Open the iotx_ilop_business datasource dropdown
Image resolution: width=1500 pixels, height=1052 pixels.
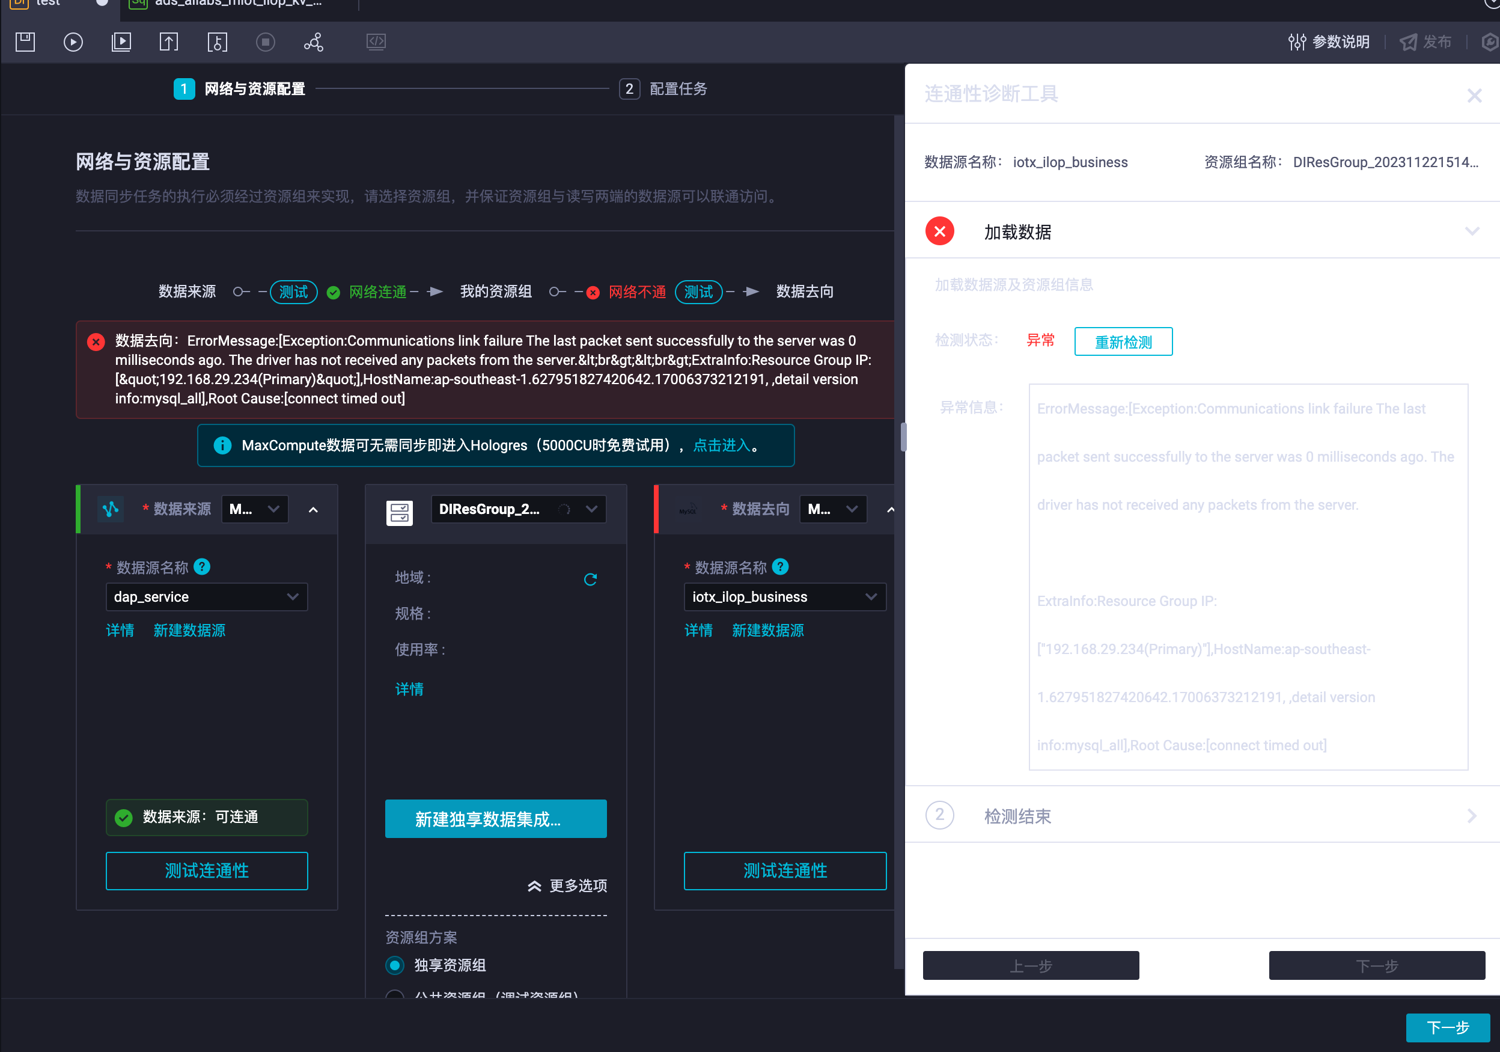785,596
